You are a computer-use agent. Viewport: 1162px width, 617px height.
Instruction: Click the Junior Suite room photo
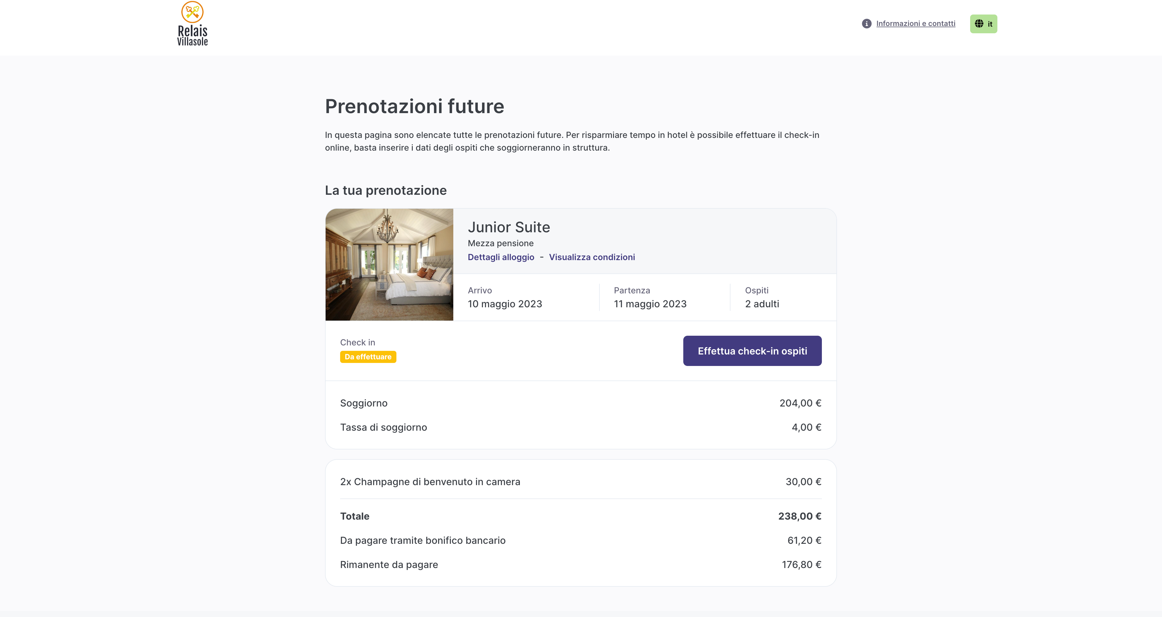pyautogui.click(x=389, y=265)
